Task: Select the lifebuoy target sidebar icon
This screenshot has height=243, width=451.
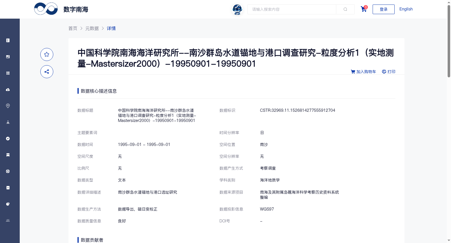Action: coord(8,171)
